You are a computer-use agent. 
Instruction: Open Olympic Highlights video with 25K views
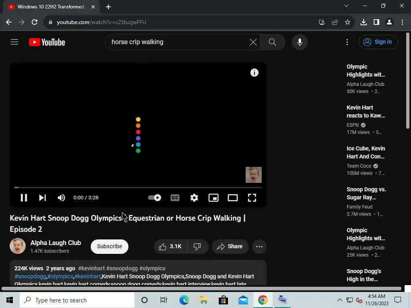pos(366,234)
